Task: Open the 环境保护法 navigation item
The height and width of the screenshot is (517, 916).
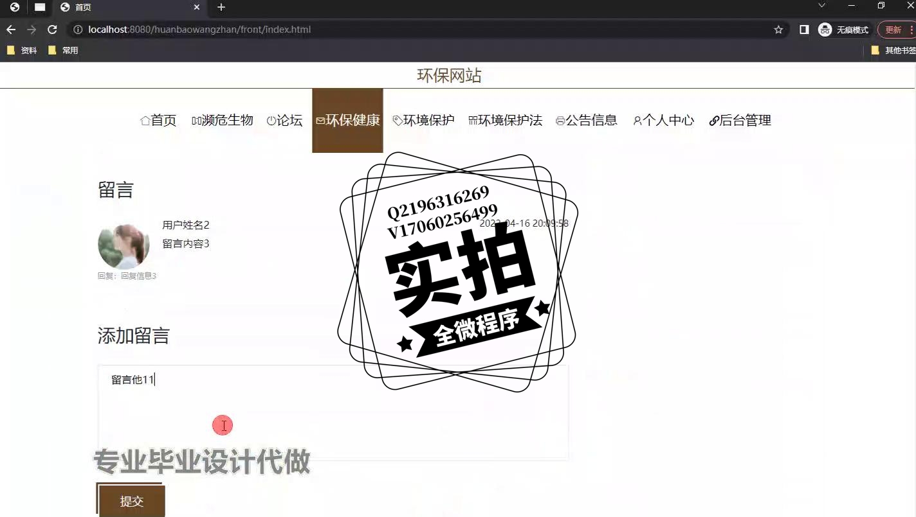Action: point(506,121)
